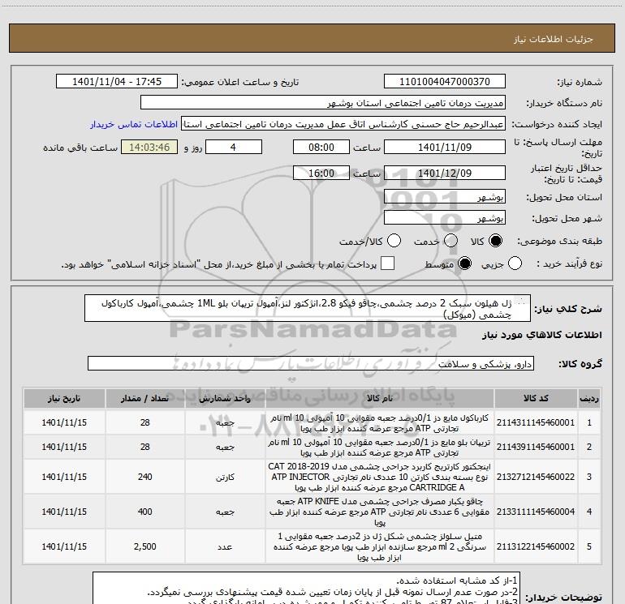This screenshot has height=604, width=625.
Task: Click the تریپان بلو product name cell
Action: (380, 448)
